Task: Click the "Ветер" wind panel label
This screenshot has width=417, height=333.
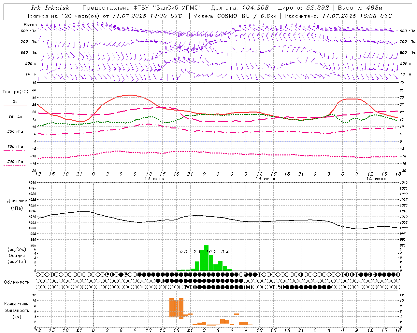Action: click(30, 25)
